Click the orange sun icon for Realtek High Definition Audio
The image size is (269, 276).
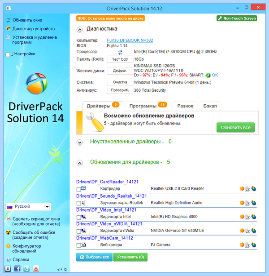(242, 203)
